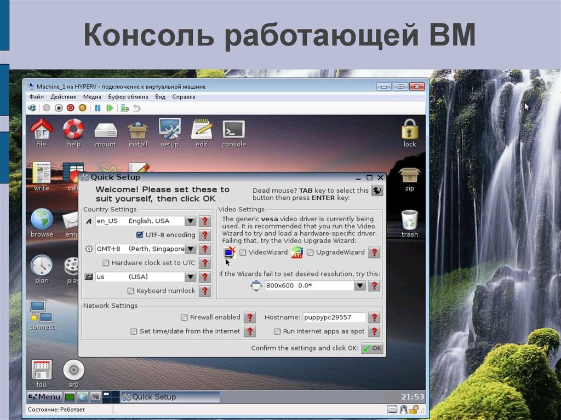Click the orange Save state toolbar button

pyautogui.click(x=82, y=108)
